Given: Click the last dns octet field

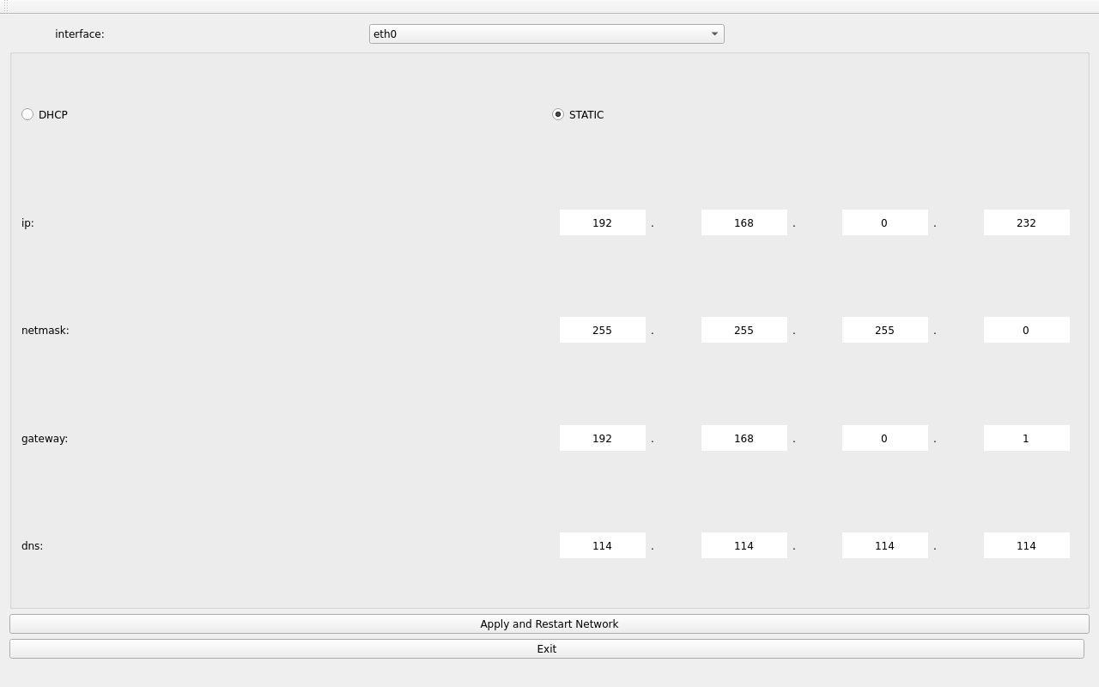Looking at the screenshot, I should (1026, 545).
